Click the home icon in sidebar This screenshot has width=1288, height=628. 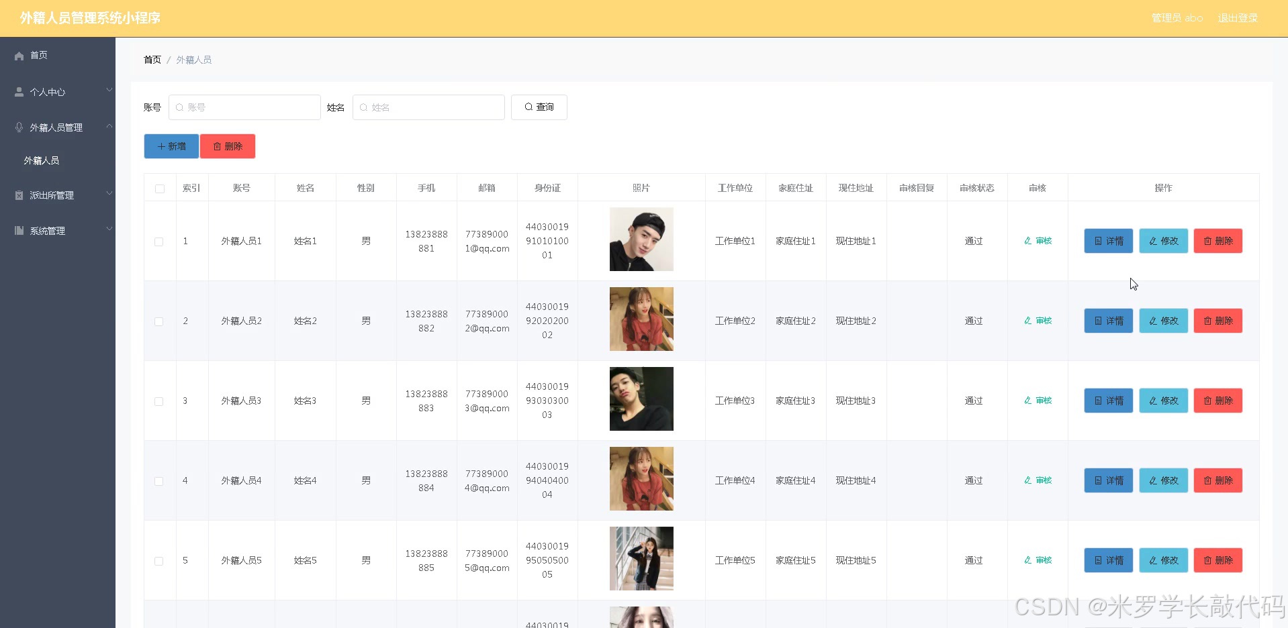point(19,56)
